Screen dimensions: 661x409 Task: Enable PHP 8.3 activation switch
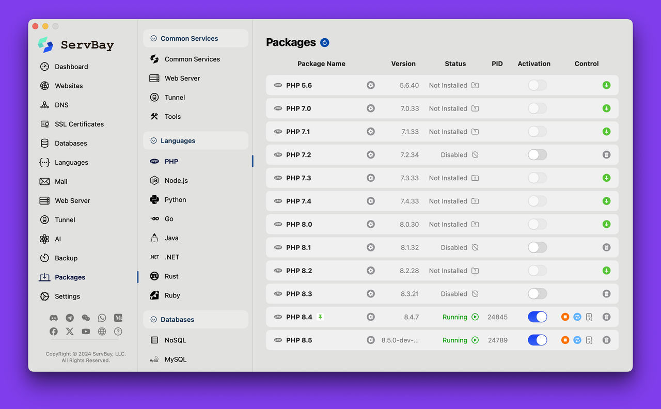pos(537,294)
